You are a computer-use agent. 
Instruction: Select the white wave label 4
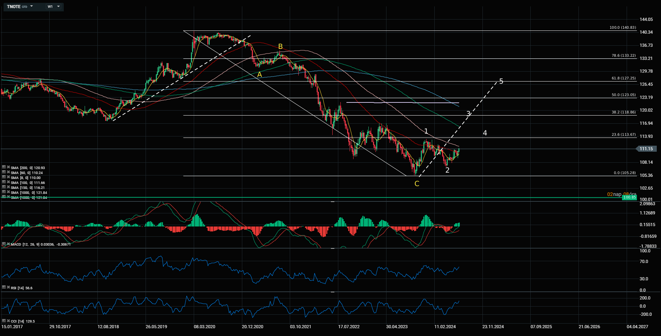pos(485,133)
